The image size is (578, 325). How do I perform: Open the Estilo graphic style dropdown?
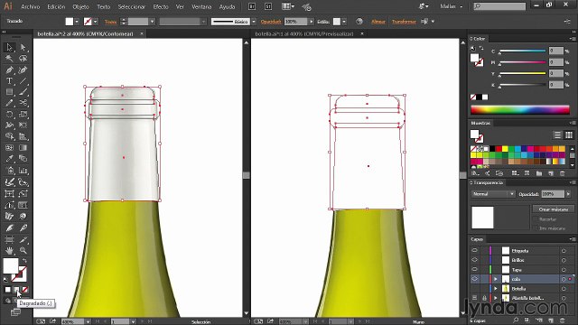344,22
